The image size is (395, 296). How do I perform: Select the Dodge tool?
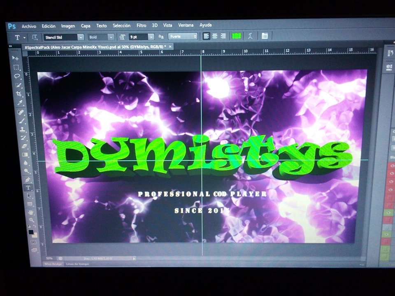pyautogui.click(x=26, y=171)
